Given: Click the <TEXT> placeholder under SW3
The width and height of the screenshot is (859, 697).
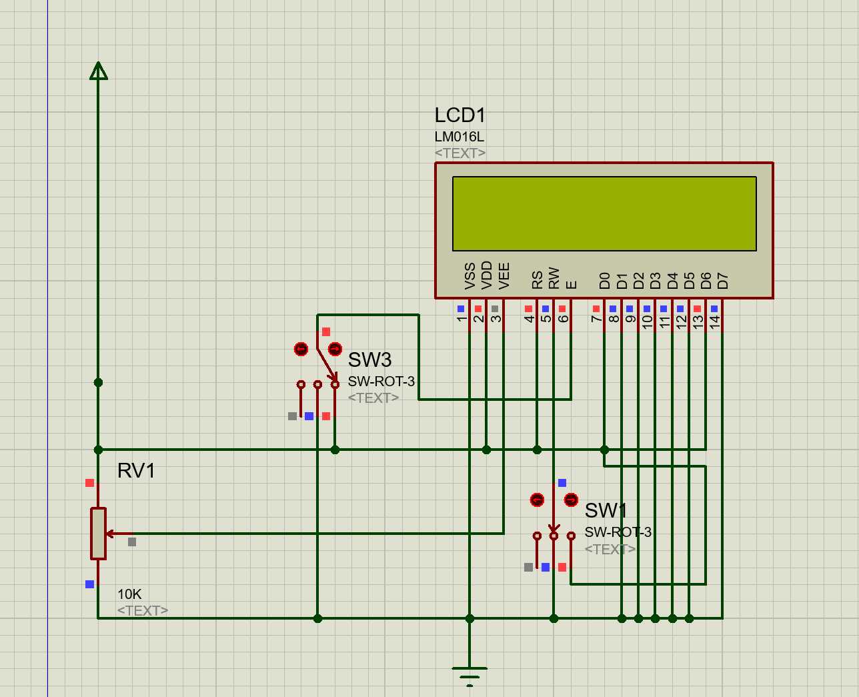Looking at the screenshot, I should (373, 398).
